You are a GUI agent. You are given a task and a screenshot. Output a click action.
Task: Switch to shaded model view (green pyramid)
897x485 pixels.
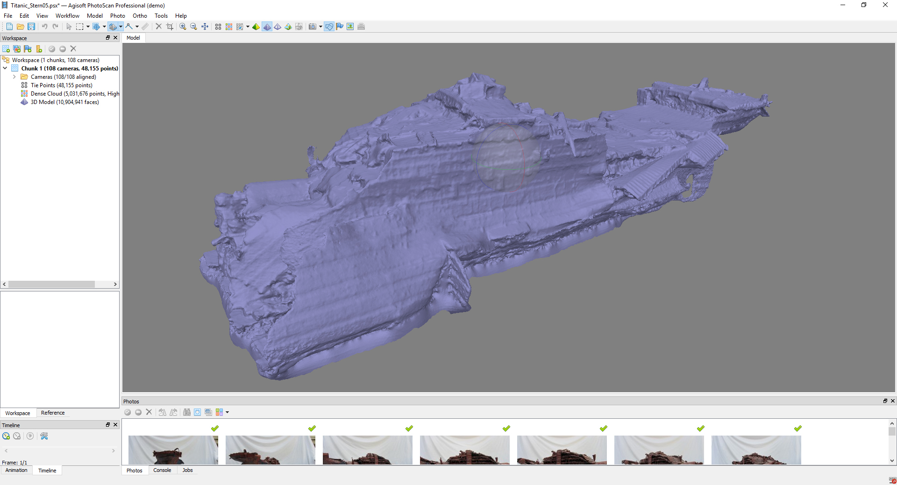[256, 27]
